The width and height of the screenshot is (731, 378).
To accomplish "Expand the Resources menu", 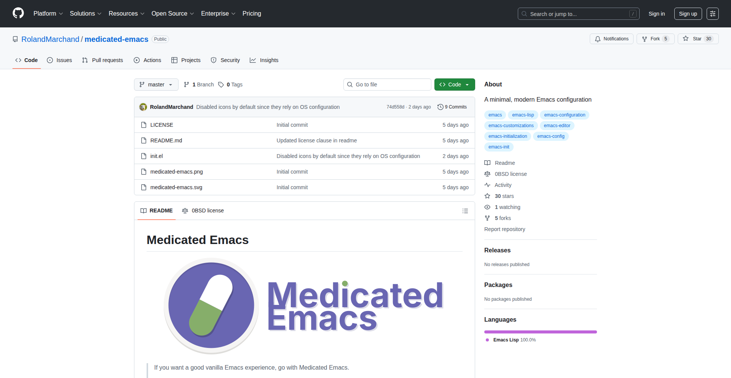I will click(126, 14).
